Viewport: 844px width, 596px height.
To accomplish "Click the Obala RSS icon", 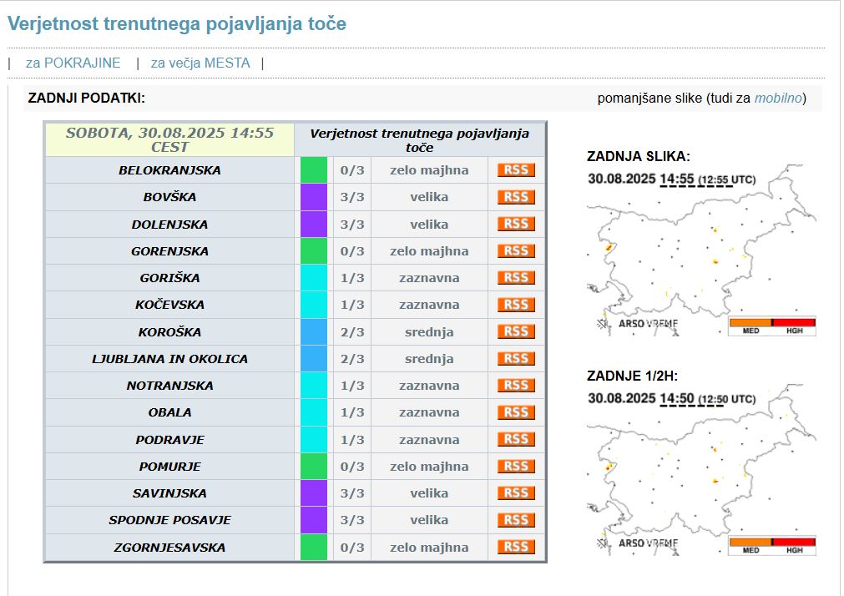I will coord(516,412).
